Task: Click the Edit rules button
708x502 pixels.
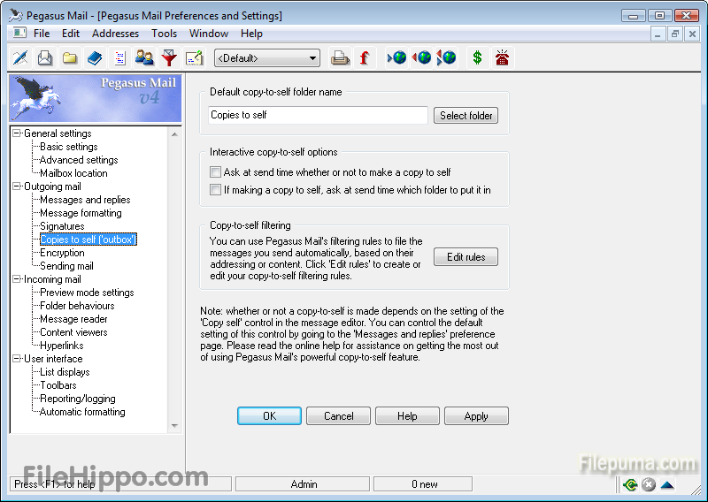Action: [x=466, y=257]
